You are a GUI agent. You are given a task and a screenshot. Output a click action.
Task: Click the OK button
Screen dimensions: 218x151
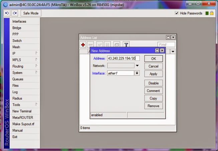click(154, 59)
